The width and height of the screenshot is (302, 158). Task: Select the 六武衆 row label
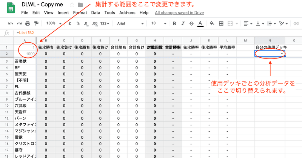click(x=25, y=106)
